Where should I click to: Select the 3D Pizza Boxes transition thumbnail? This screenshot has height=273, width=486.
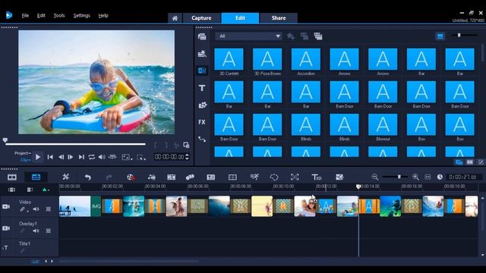(267, 59)
